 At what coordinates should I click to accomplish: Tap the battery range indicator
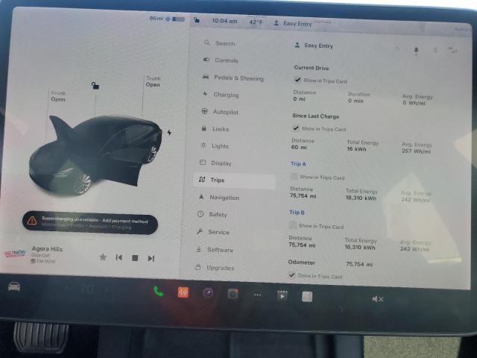click(167, 19)
